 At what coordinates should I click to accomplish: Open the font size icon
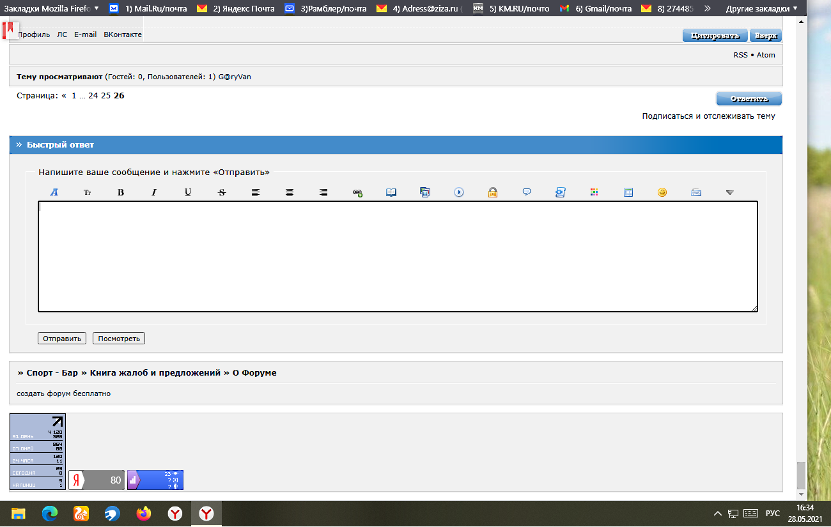coord(88,192)
